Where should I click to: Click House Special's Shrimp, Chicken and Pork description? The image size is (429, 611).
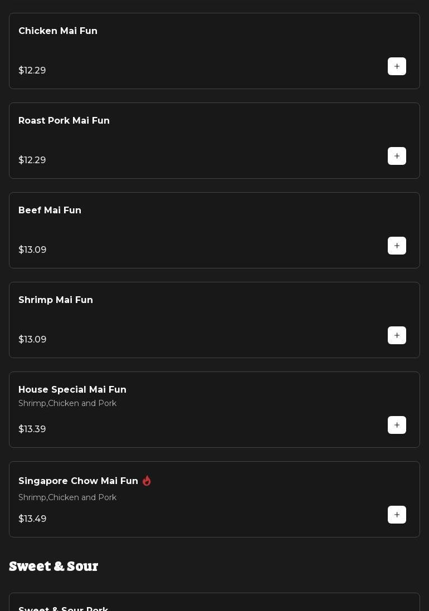pyautogui.click(x=67, y=403)
